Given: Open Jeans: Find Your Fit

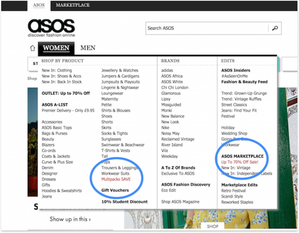Looking at the screenshot, I should pyautogui.click(x=239, y=111).
